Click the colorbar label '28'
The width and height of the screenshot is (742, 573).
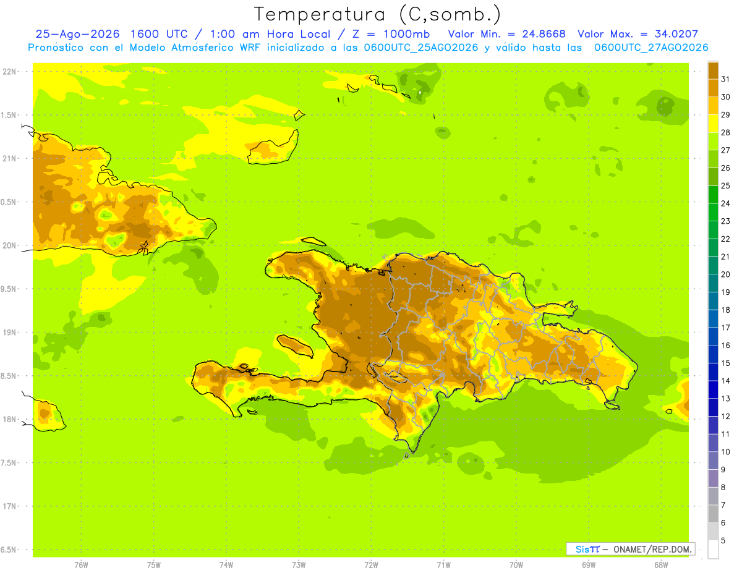pos(726,132)
